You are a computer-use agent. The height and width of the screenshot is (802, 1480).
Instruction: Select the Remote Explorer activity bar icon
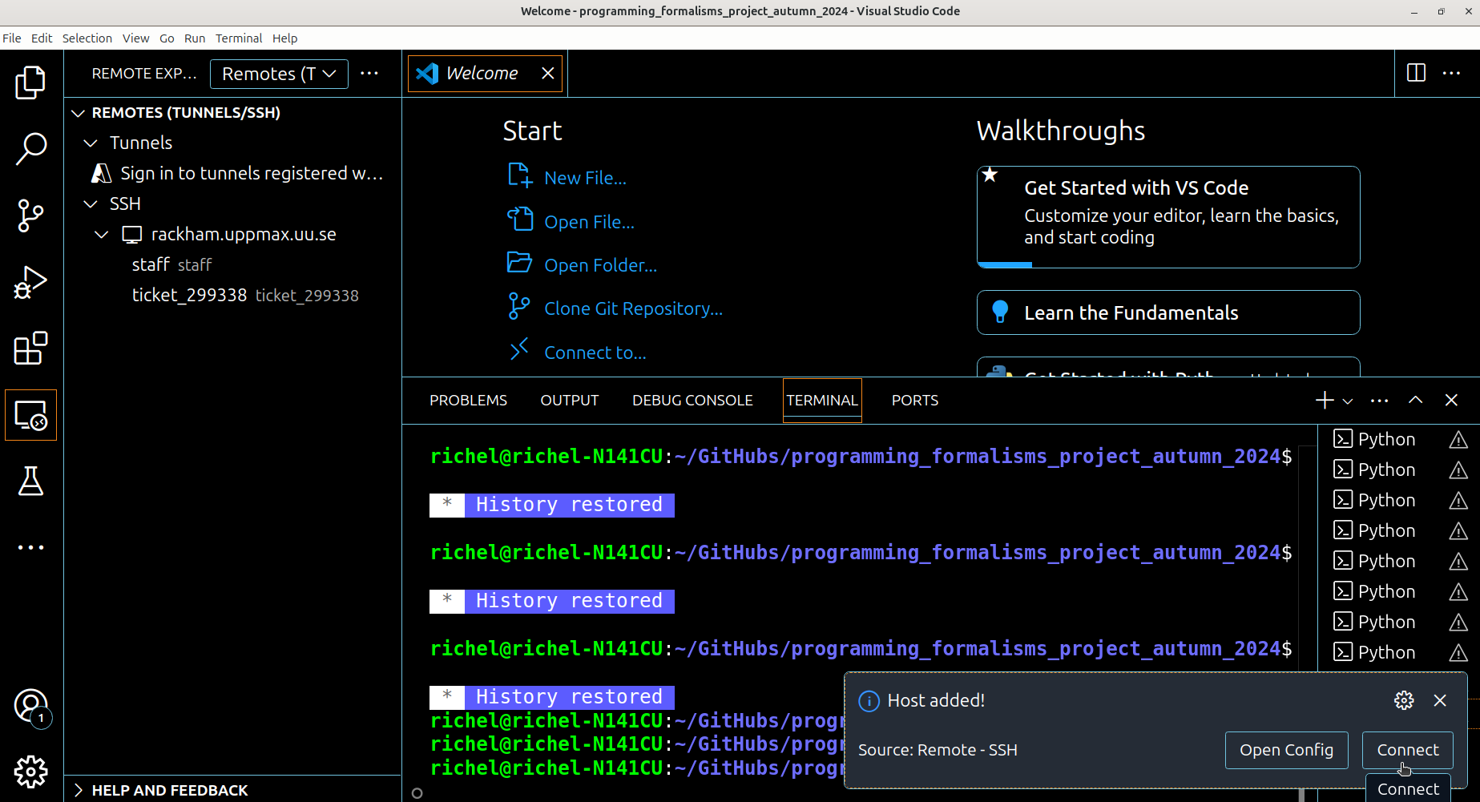30,415
